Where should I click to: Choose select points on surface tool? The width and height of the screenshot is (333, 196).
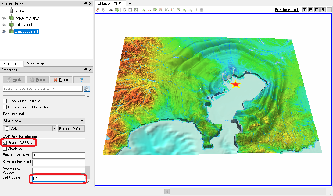tap(149, 10)
